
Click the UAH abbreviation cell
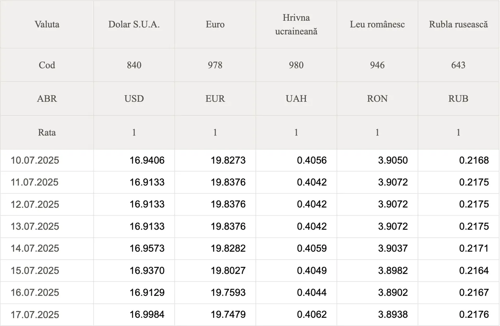(x=296, y=98)
